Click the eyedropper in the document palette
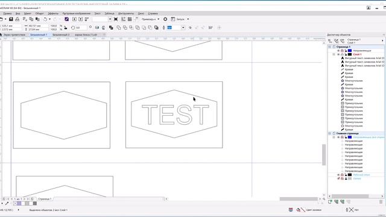Viewport: 386px width, 217px height. coord(7,204)
